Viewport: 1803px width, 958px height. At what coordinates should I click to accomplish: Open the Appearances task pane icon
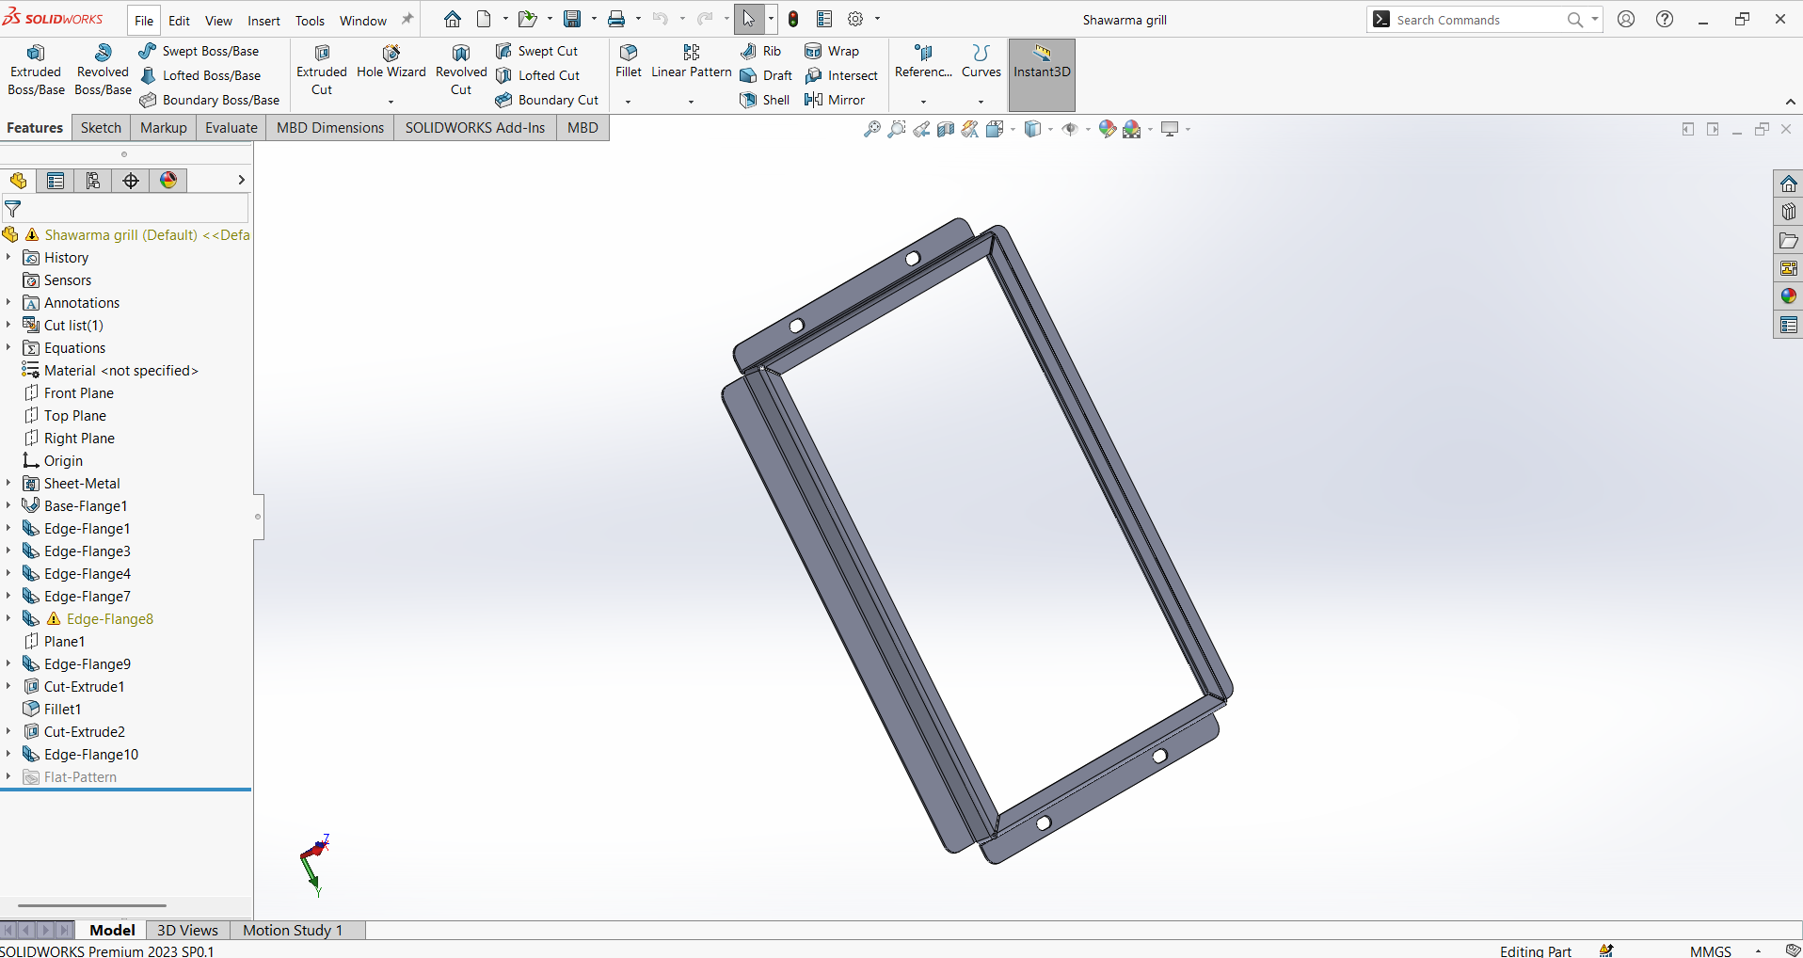pyautogui.click(x=1788, y=296)
